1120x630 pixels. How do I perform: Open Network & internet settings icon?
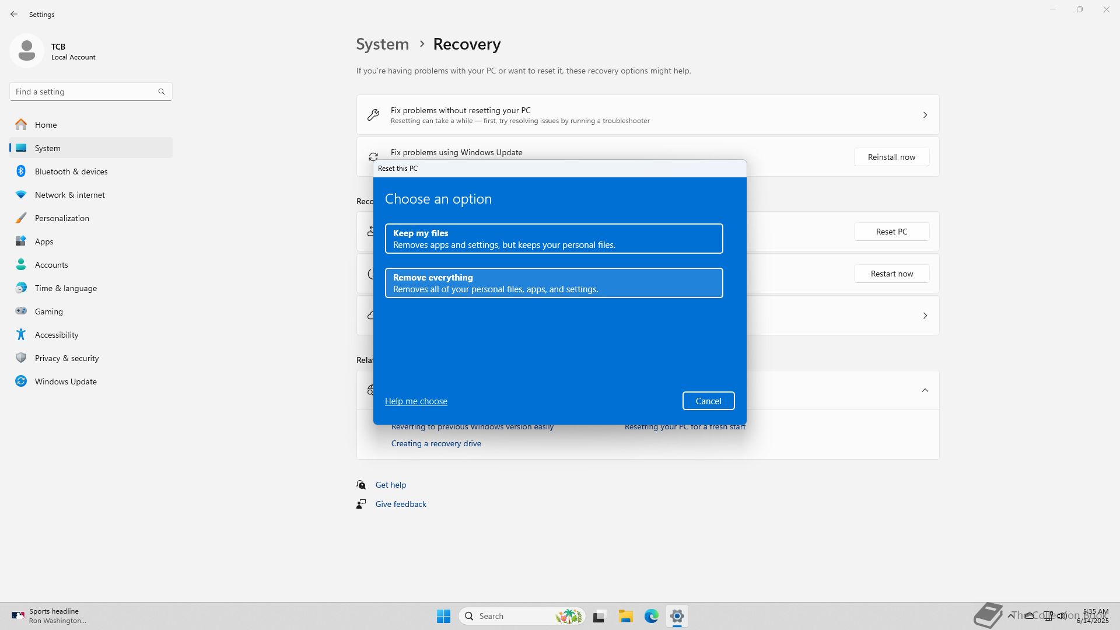click(x=21, y=195)
